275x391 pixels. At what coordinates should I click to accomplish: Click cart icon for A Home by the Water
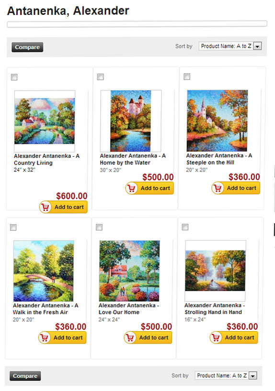pyautogui.click(x=132, y=188)
